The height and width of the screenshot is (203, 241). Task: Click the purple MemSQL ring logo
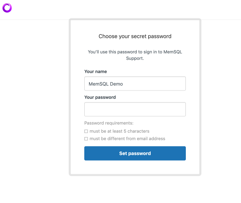(x=7, y=8)
